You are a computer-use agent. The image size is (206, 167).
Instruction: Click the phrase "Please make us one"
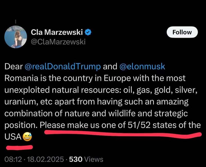point(82,125)
